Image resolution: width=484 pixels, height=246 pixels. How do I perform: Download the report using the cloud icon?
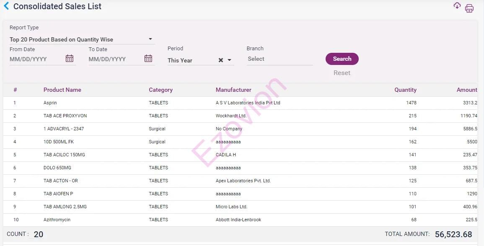point(457,5)
